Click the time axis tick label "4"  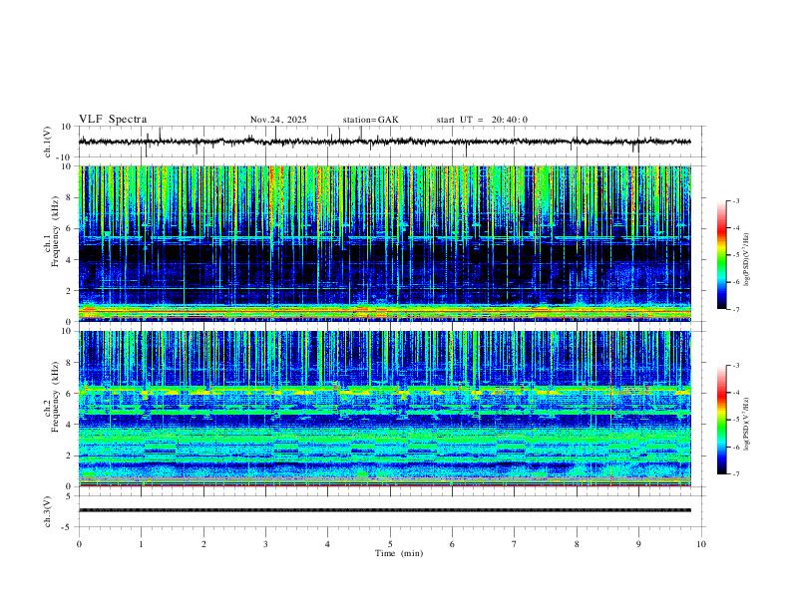pos(328,544)
